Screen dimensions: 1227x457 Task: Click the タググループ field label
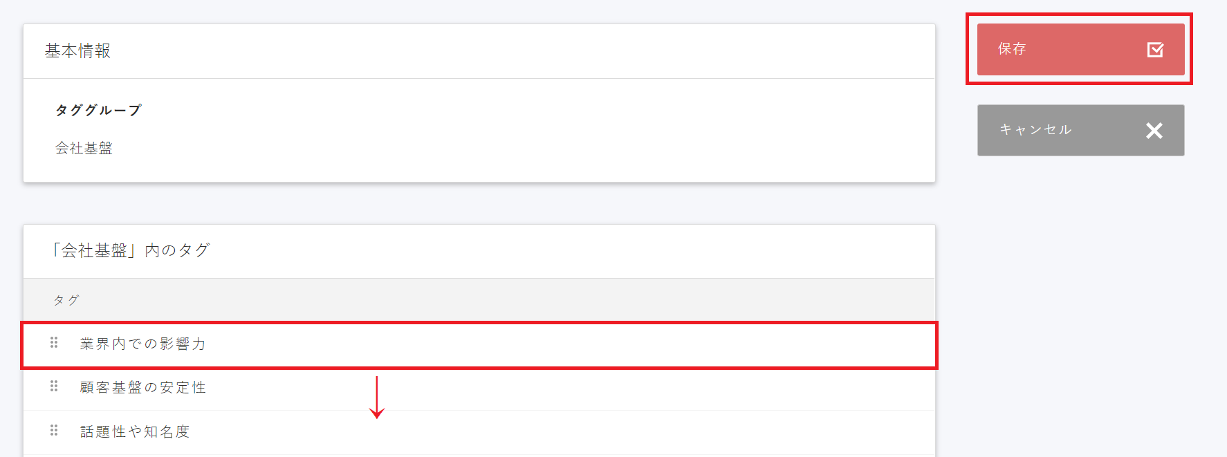(x=98, y=111)
